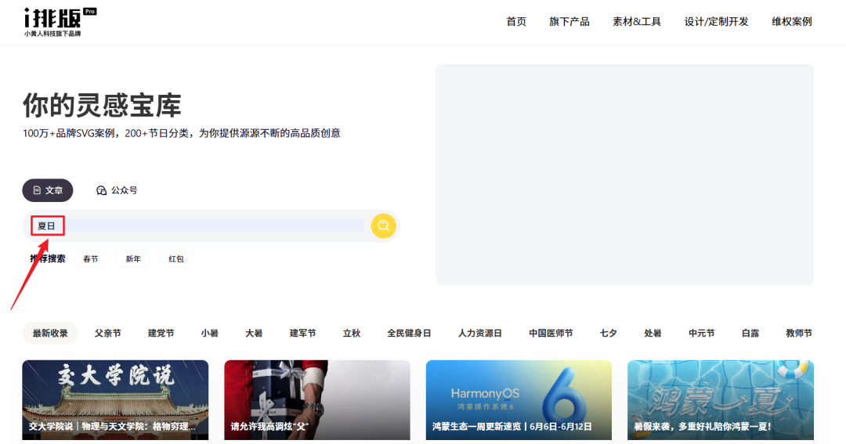Select the 大暑 category tab

[254, 334]
